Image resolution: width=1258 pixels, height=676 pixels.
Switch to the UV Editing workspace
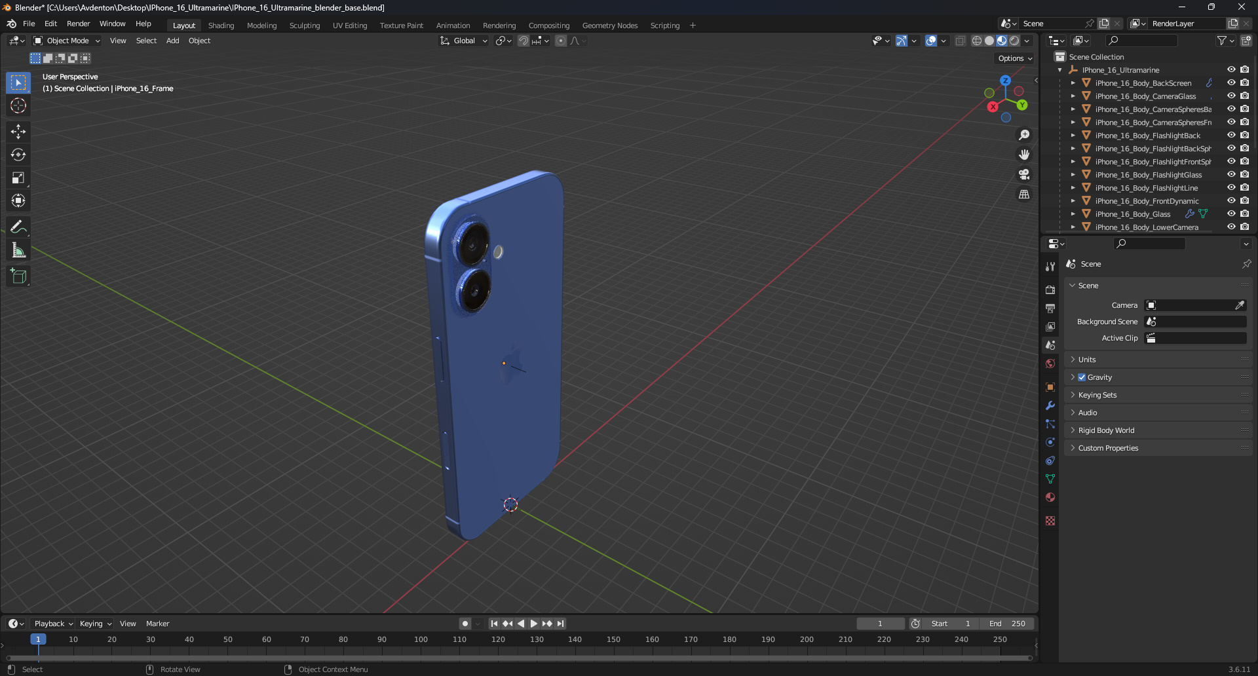[x=350, y=26]
